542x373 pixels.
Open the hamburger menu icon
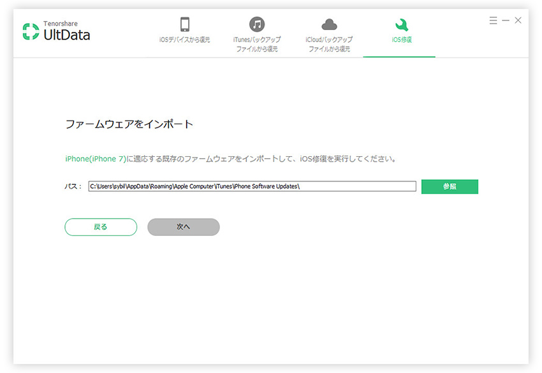point(493,20)
